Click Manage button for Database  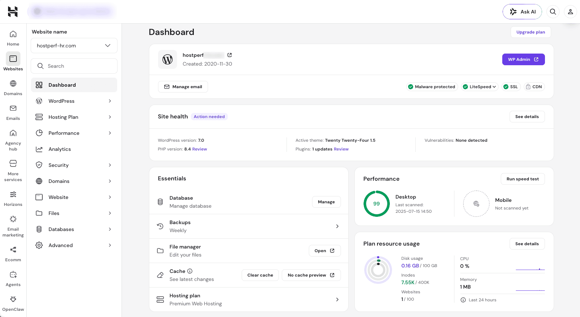tap(326, 202)
